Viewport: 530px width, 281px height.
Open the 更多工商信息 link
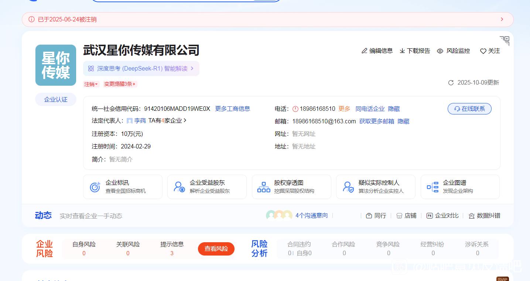tap(232, 109)
